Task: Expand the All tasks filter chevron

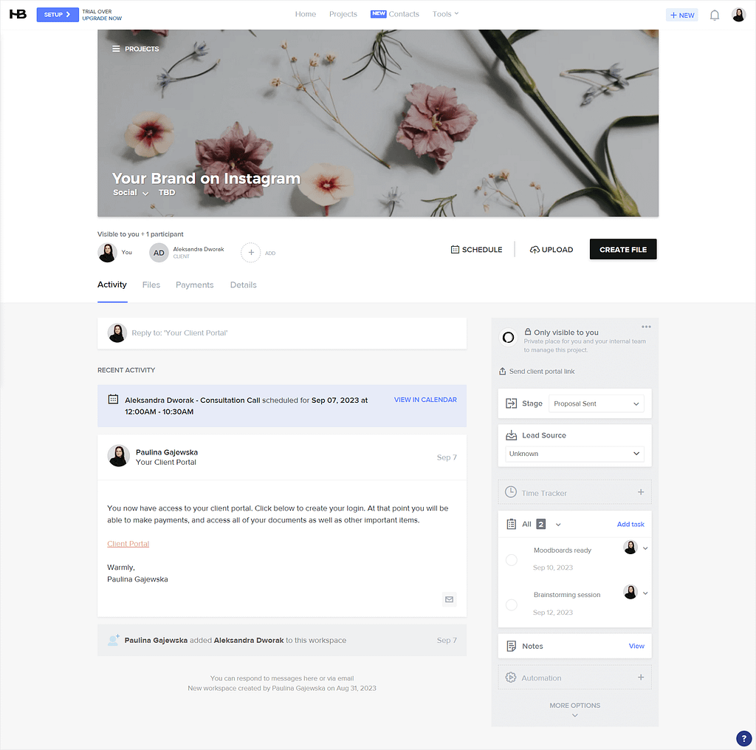Action: 558,525
